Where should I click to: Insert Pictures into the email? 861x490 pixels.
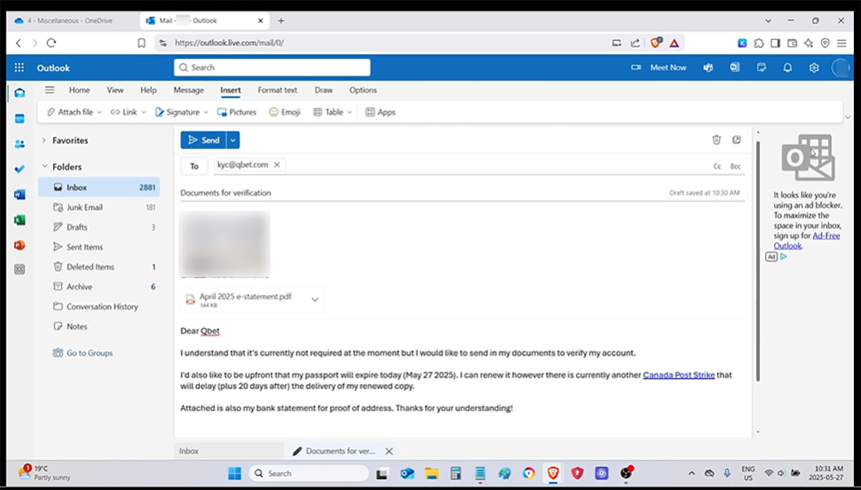[x=237, y=112]
